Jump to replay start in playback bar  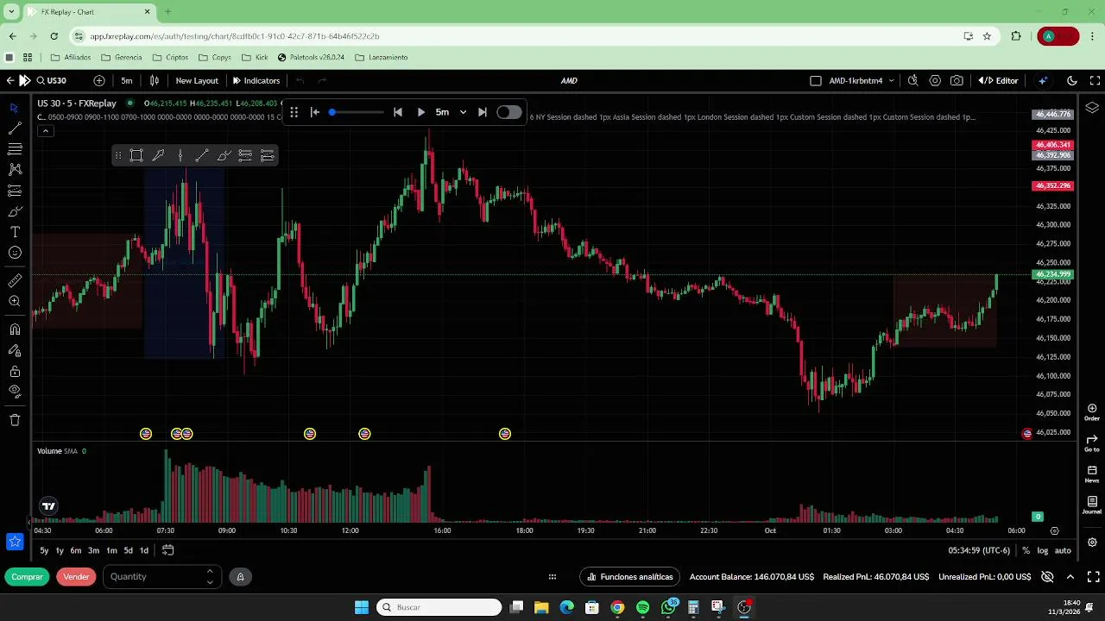(315, 112)
